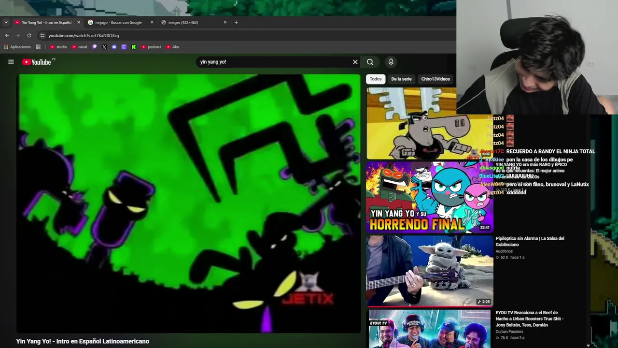Click the '62 K hace 1 a' view count
Screen dimensions: 618x348
pyautogui.click(x=510, y=258)
